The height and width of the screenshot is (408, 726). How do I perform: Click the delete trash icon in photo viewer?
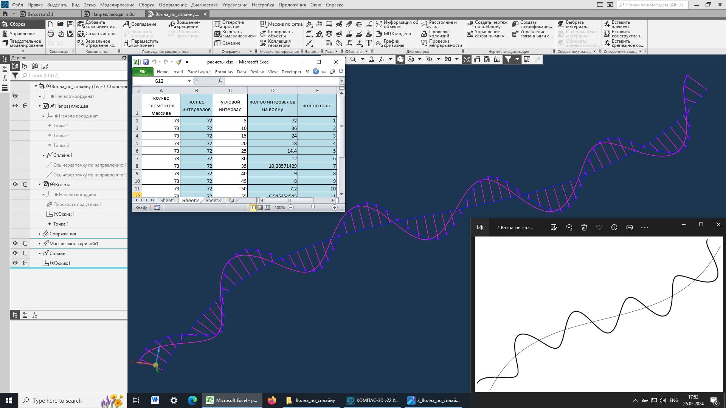click(x=584, y=227)
